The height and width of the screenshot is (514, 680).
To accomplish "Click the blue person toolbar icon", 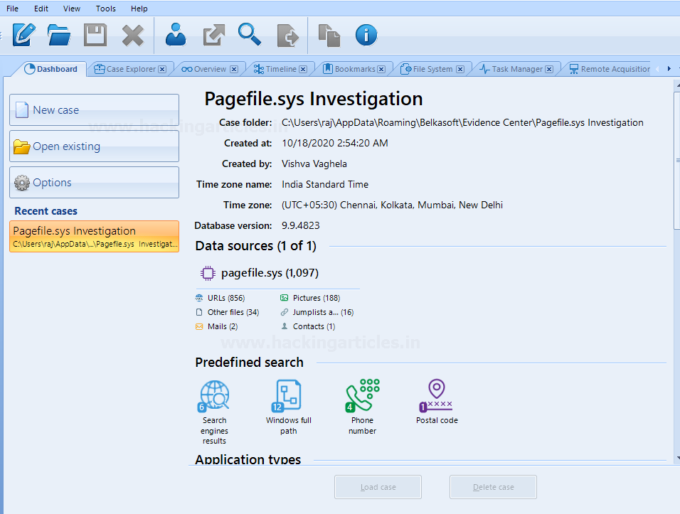I will [x=176, y=35].
